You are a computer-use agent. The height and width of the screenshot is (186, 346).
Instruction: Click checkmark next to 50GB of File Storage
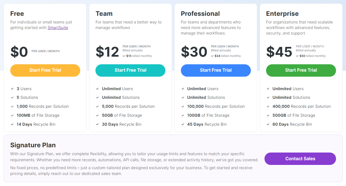[98, 115]
